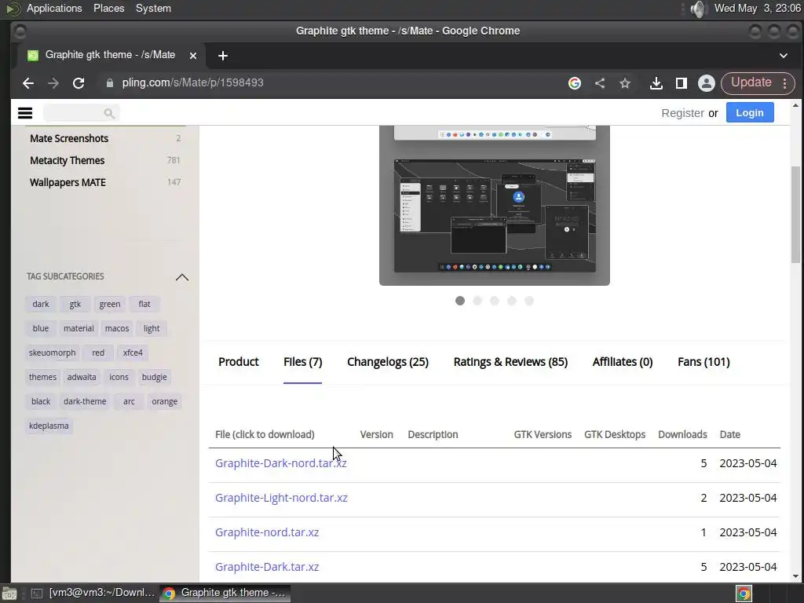Click the Login button
Viewport: 804px width, 603px height.
[x=750, y=113]
